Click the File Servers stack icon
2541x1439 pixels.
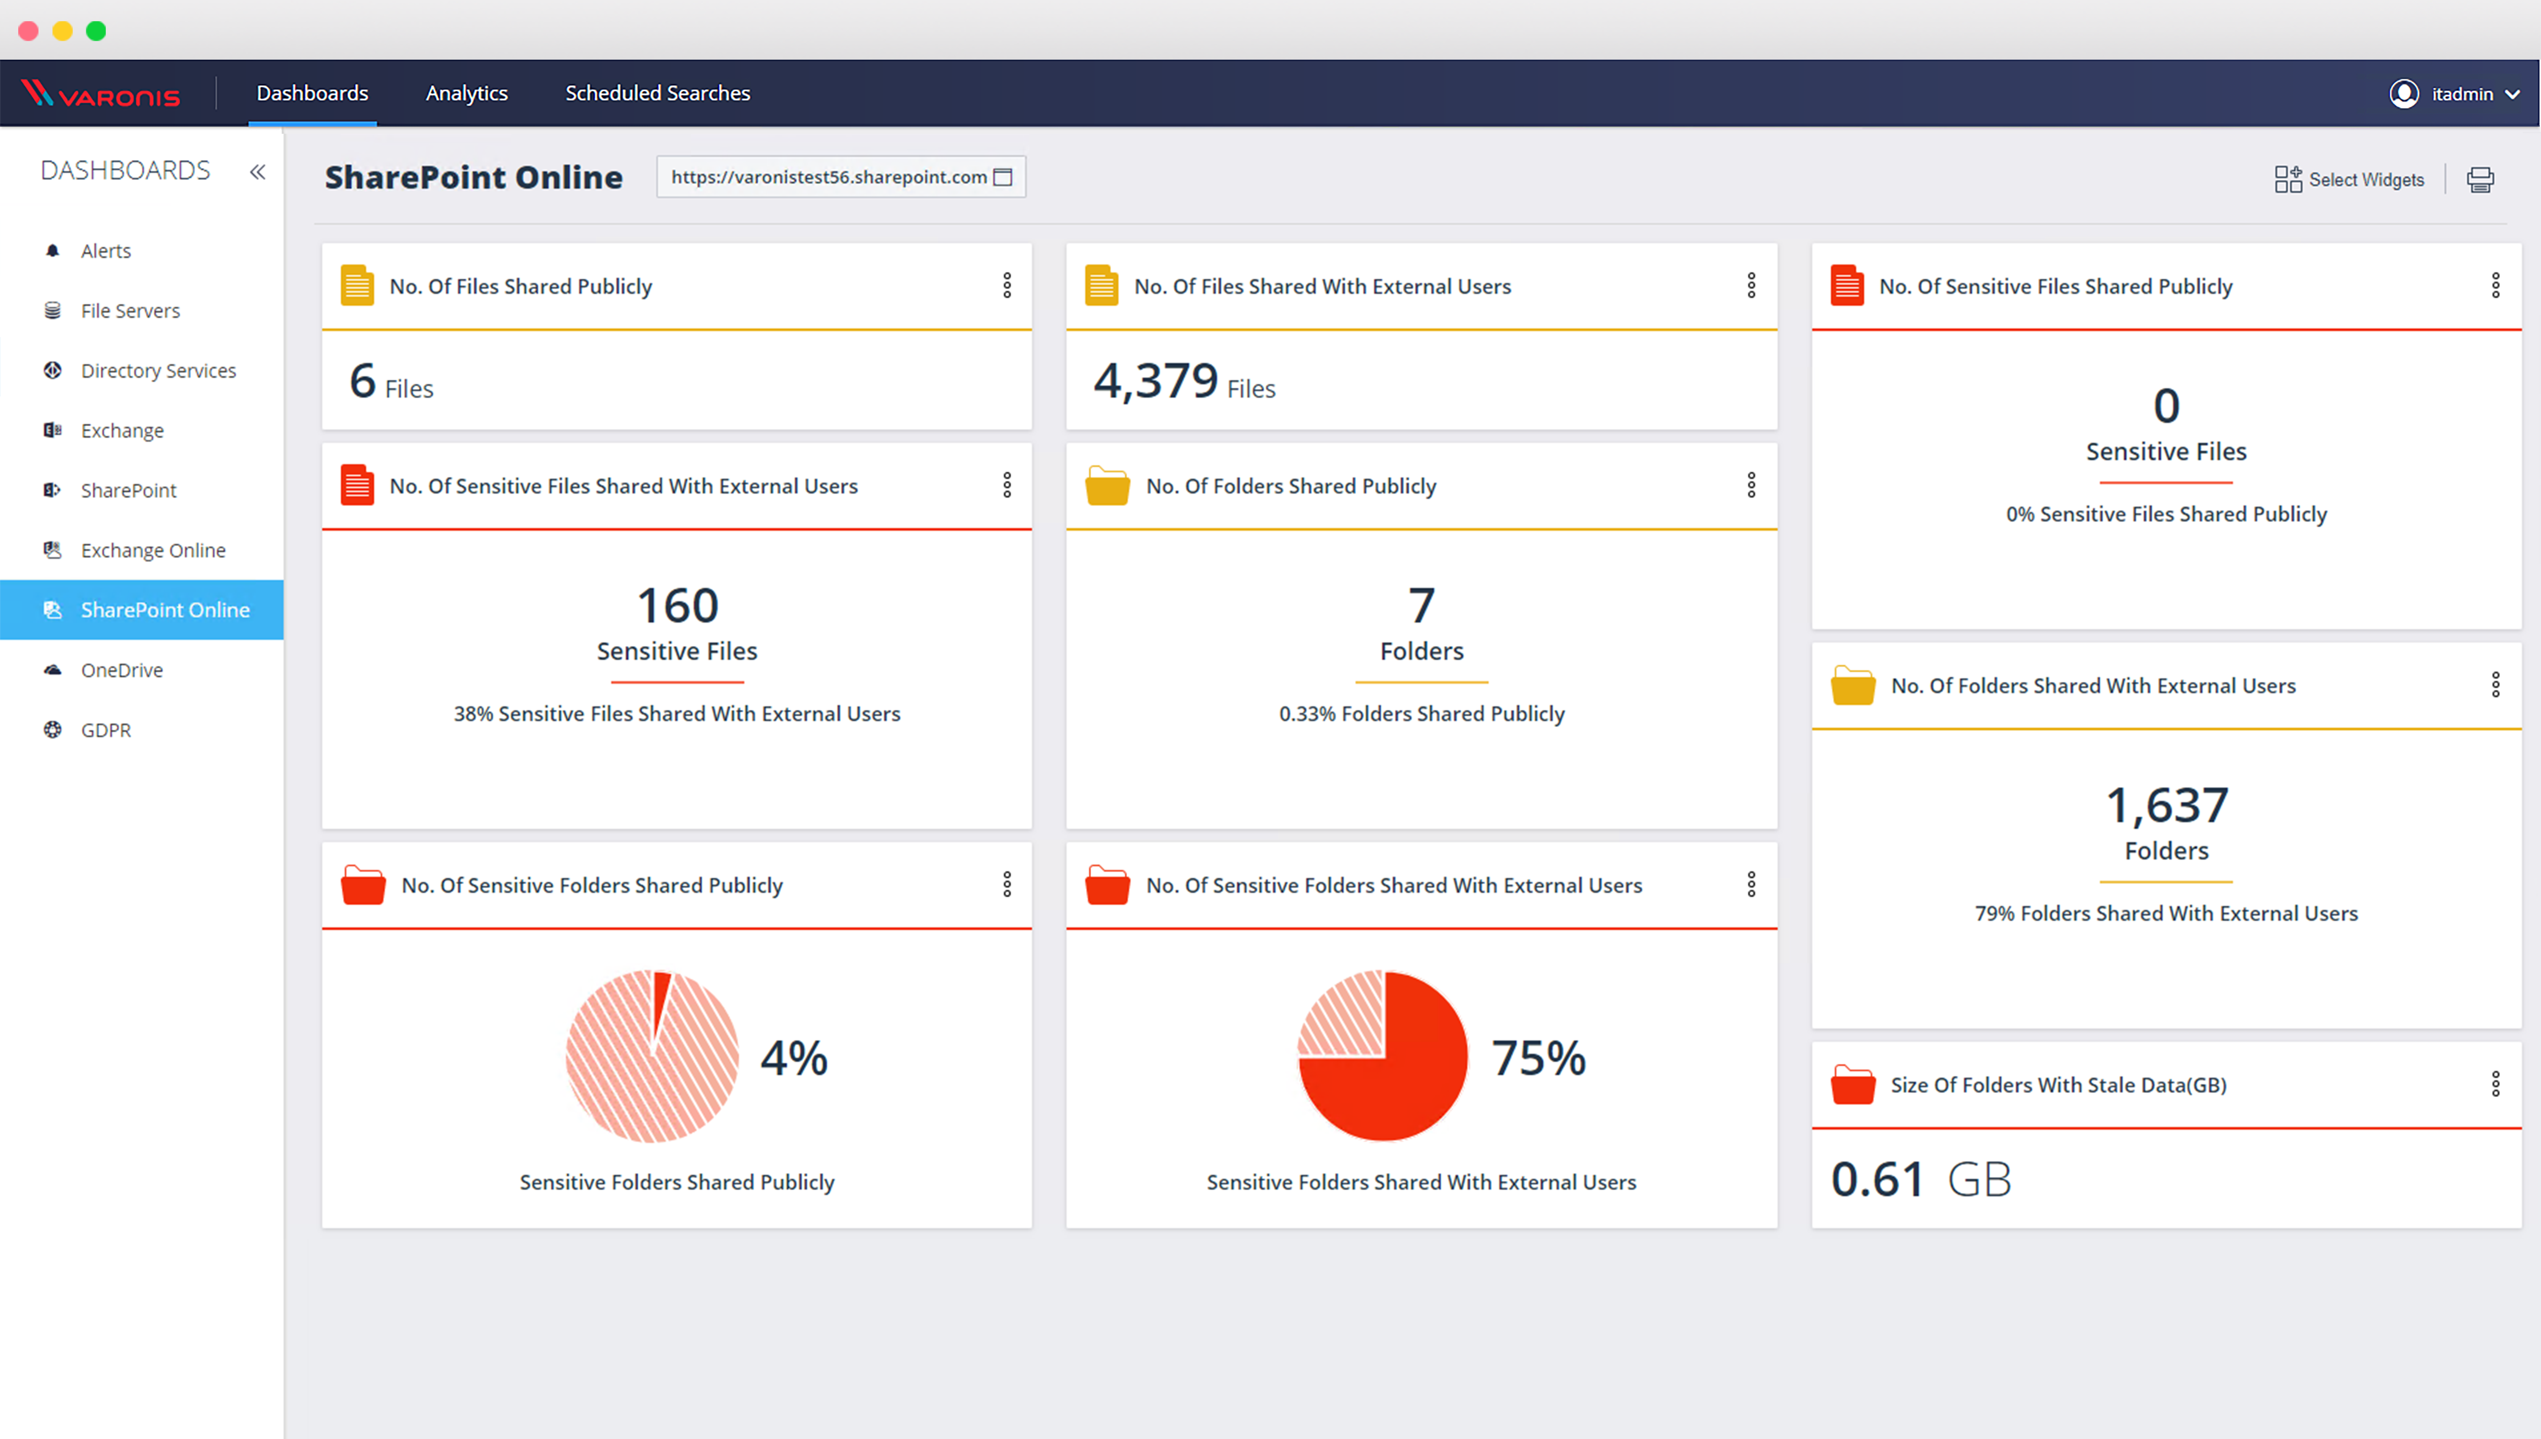(53, 310)
